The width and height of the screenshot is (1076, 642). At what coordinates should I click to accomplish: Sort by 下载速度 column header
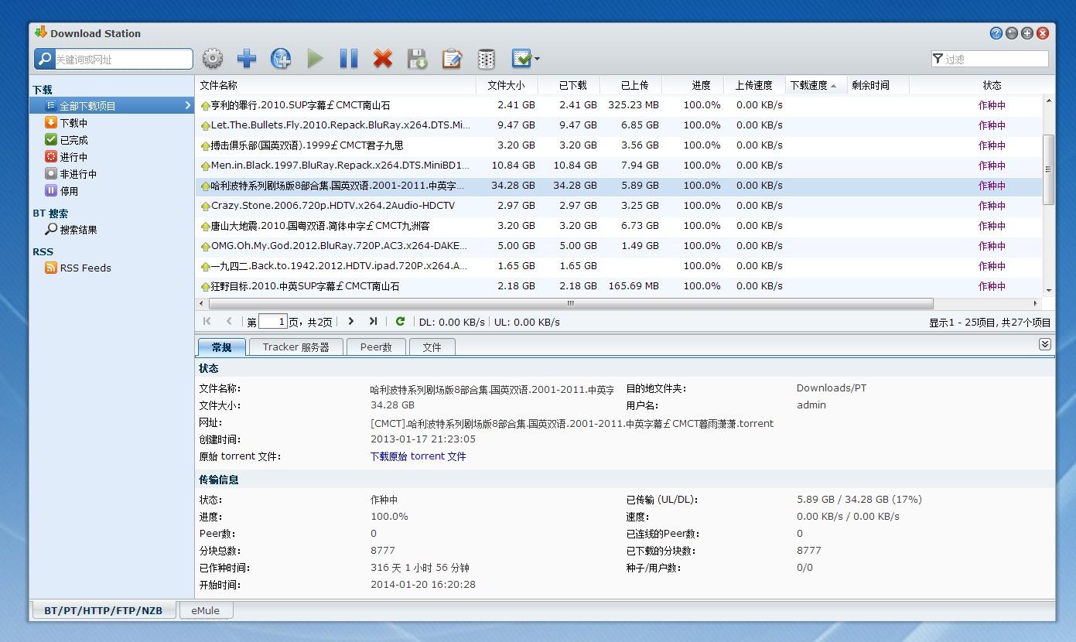(x=809, y=85)
